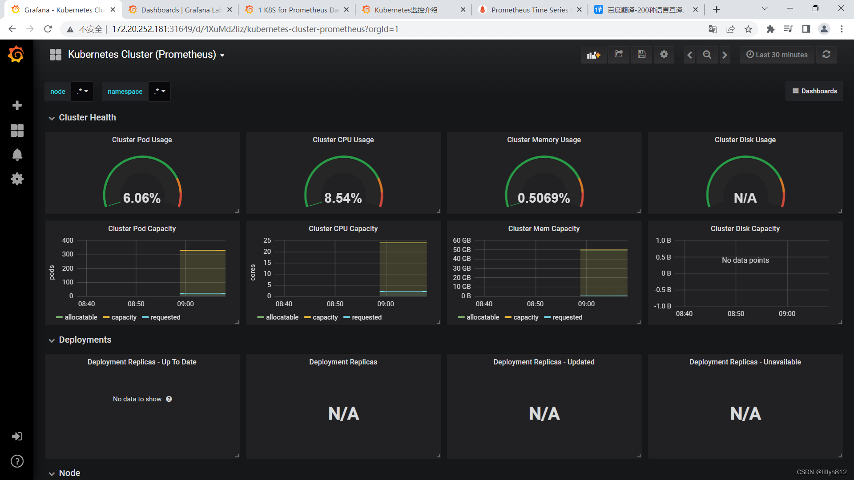The height and width of the screenshot is (480, 854).
Task: Open the Alerting bell icon
Action: [x=17, y=155]
